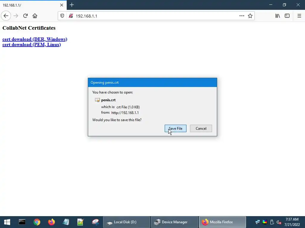The image size is (305, 228).
Task: Select the 192.168.1.1/ browser tab
Action: click(x=33, y=5)
